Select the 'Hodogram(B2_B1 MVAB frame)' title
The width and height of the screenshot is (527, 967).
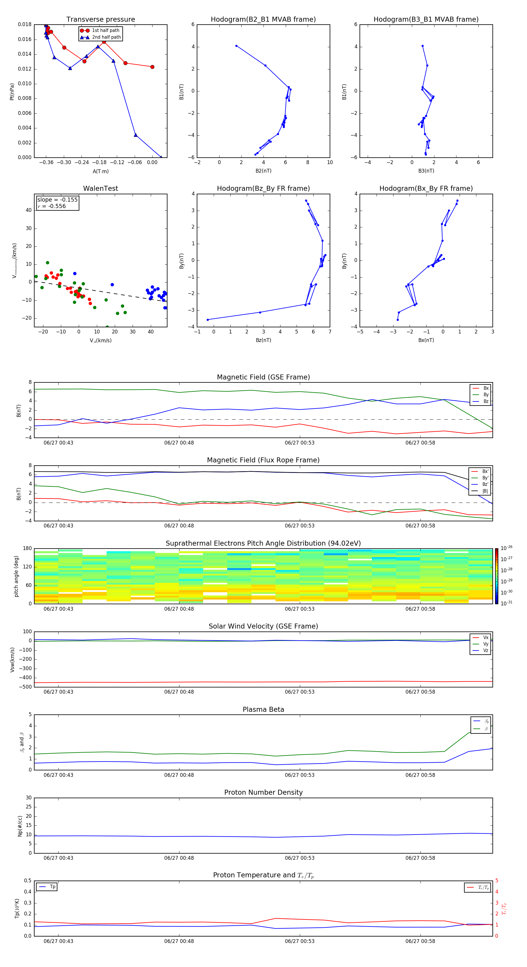[263, 20]
